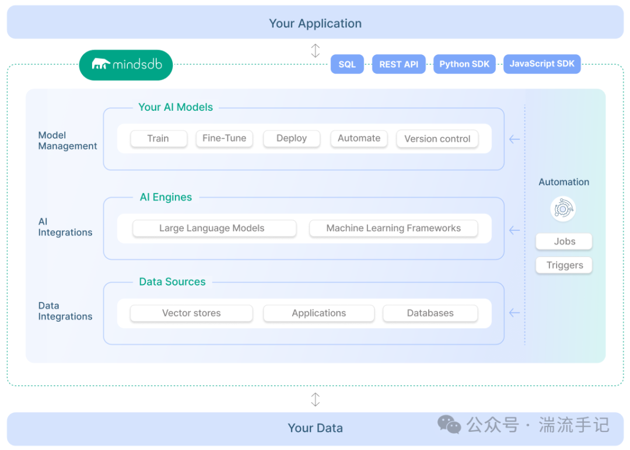Screen dimensions: 630x450
Task: Click Machine Learning Frameworks box
Action: point(393,228)
